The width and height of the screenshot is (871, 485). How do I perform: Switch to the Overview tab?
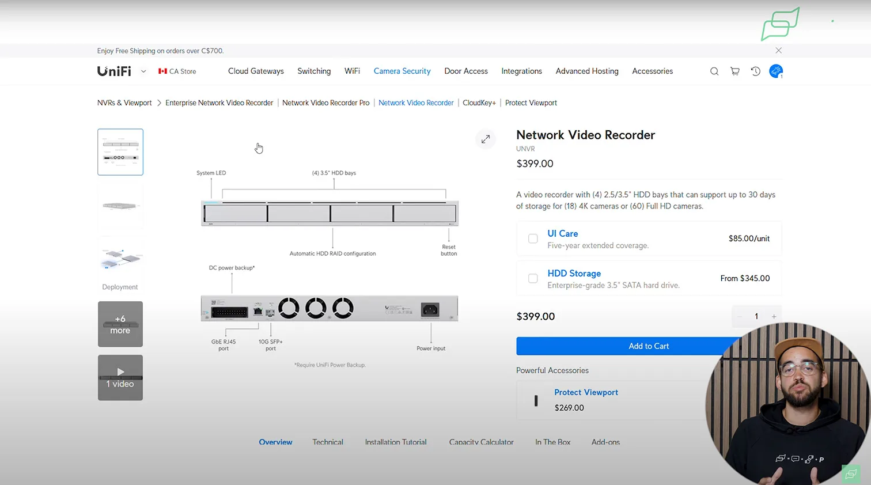coord(275,442)
